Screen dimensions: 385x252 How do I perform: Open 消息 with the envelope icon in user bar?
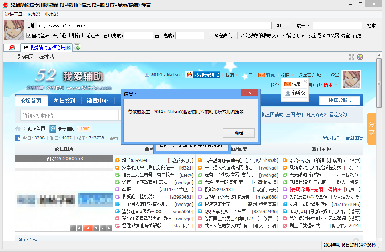click(267, 75)
